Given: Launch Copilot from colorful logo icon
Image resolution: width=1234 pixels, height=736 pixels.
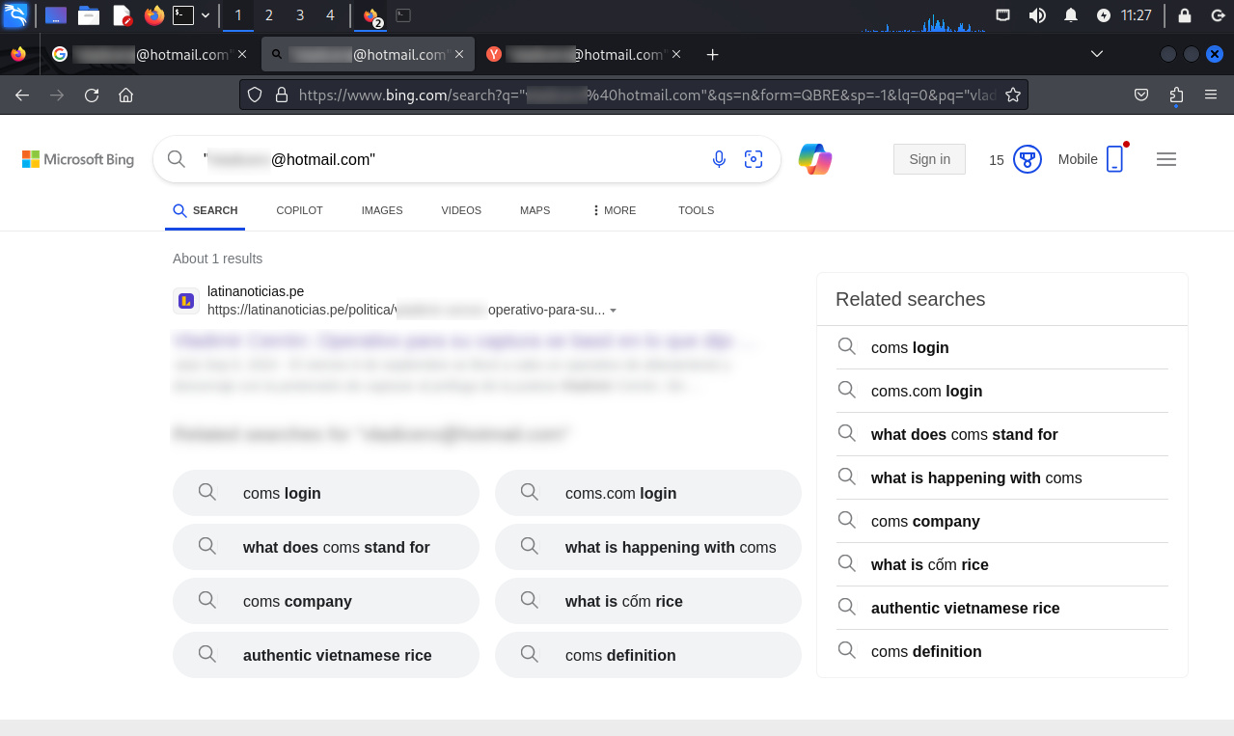Looking at the screenshot, I should pyautogui.click(x=815, y=159).
